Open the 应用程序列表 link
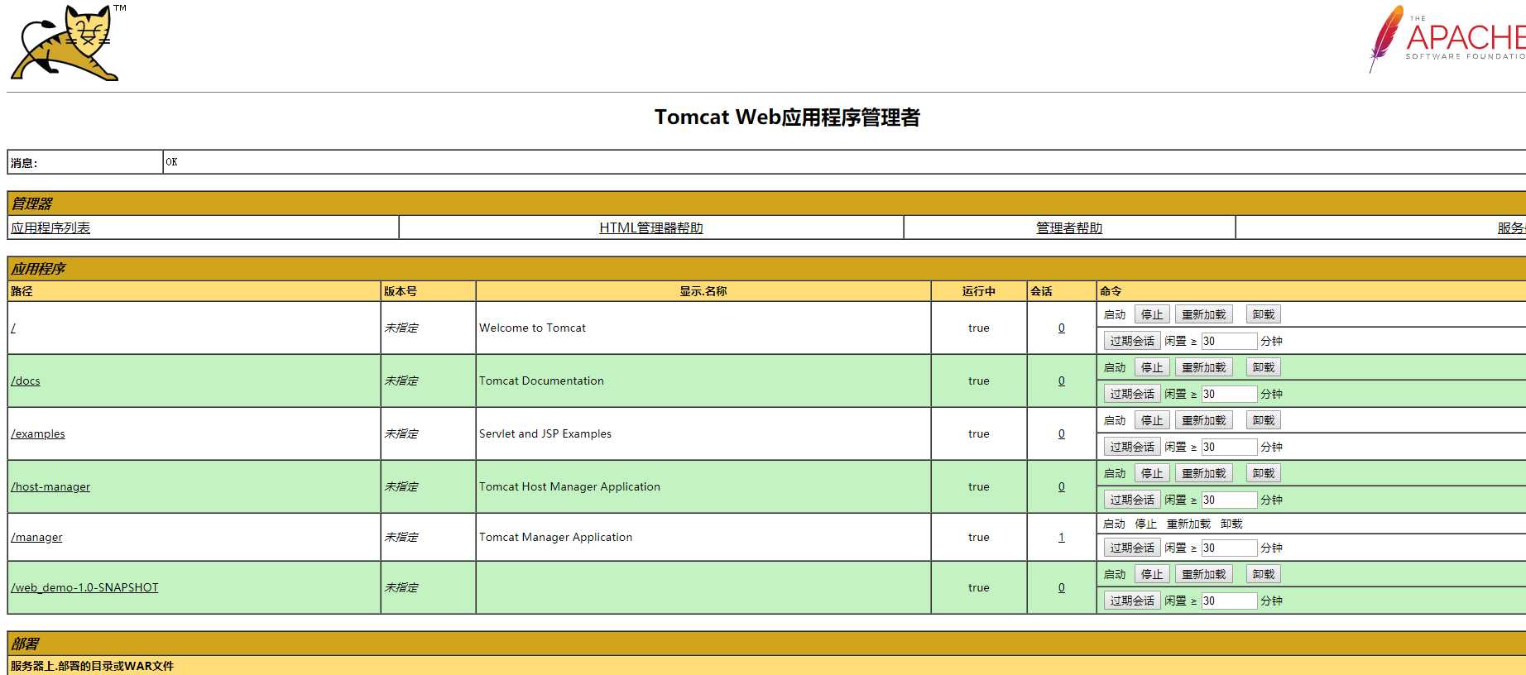 pyautogui.click(x=50, y=227)
